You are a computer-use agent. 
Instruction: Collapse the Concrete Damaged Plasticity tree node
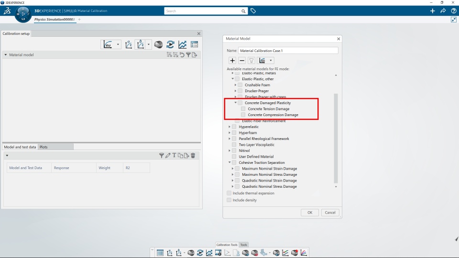pos(235,103)
